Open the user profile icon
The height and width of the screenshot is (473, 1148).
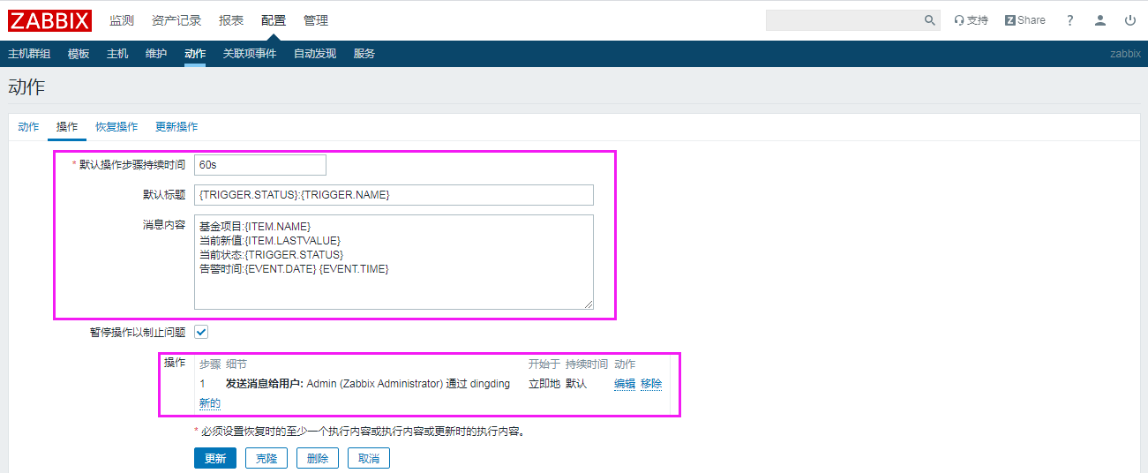tap(1100, 20)
